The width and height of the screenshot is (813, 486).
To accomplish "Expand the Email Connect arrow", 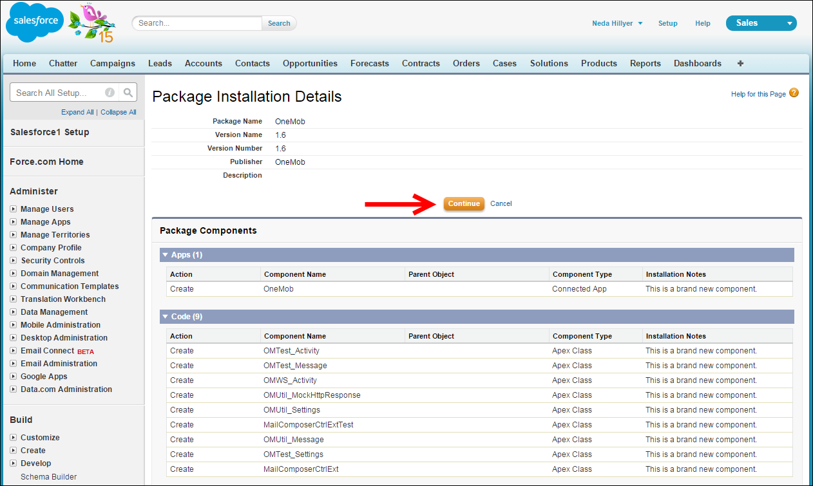I will coord(14,351).
